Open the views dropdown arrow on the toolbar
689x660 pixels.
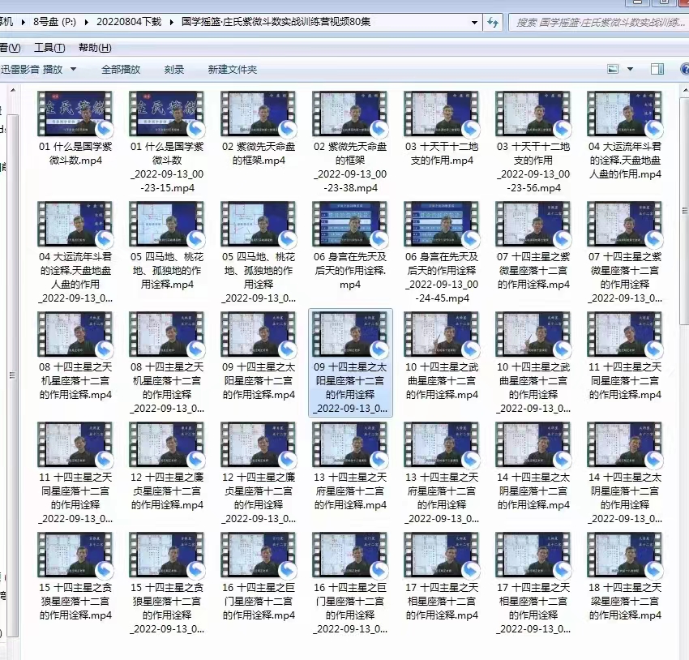click(631, 70)
